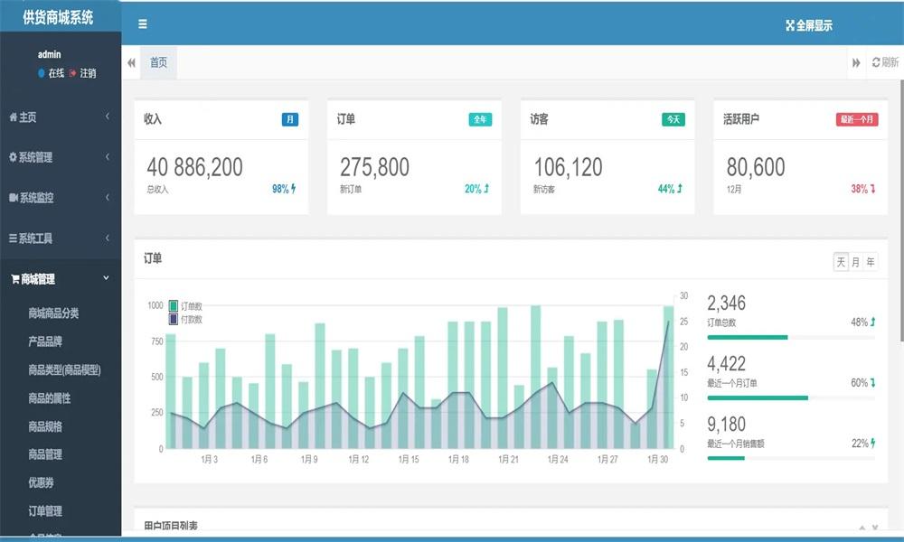
Task: Switch order chart to 年 view
Action: [871, 262]
